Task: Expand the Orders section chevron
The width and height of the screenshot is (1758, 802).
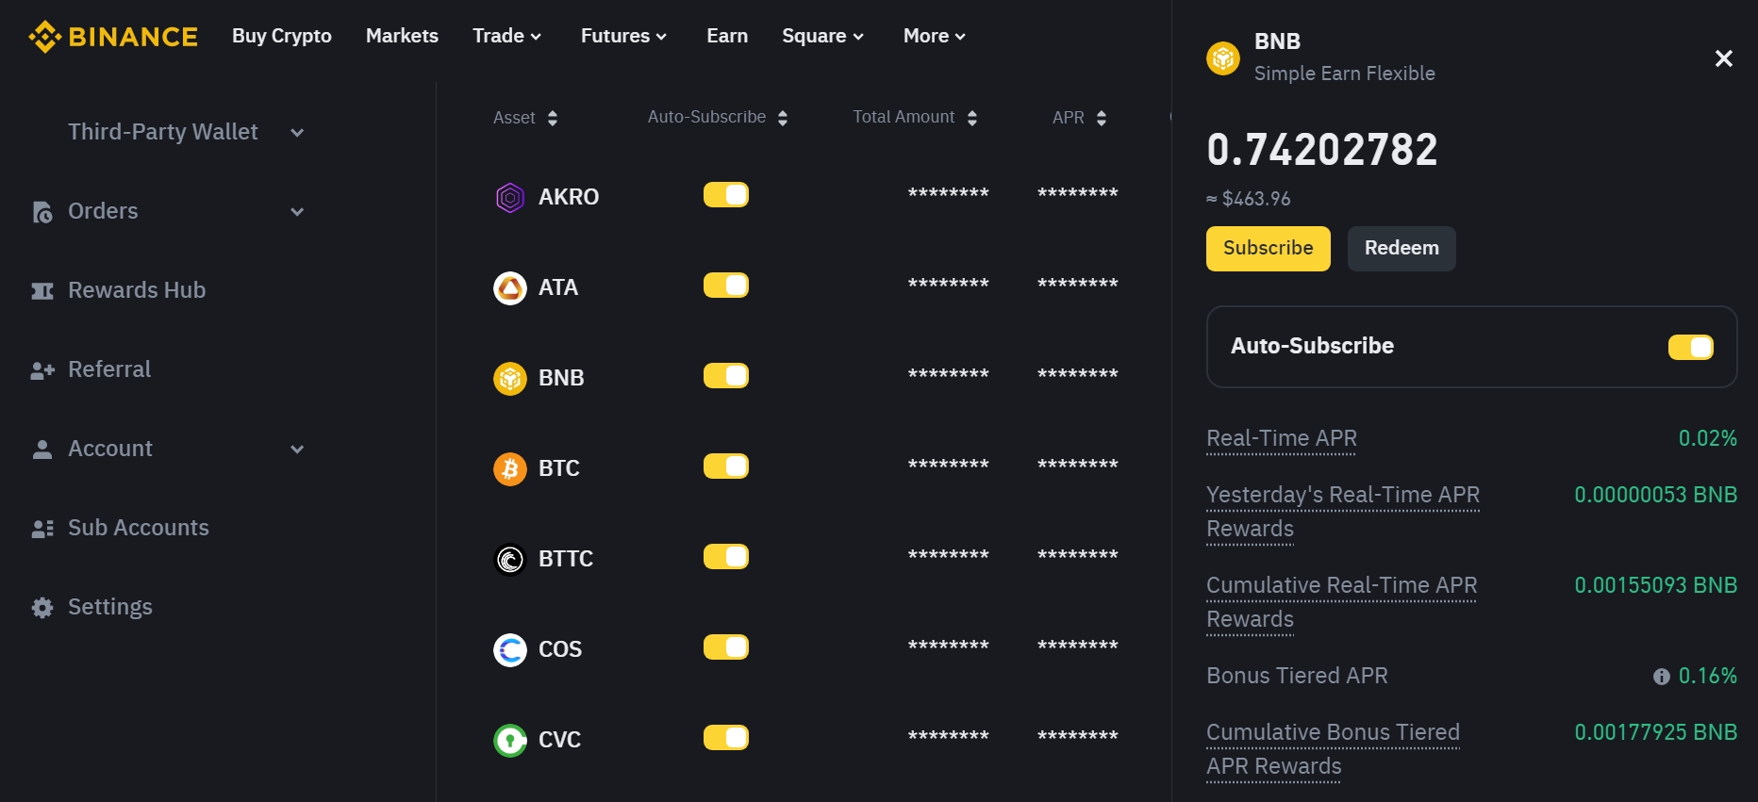Action: 297,212
